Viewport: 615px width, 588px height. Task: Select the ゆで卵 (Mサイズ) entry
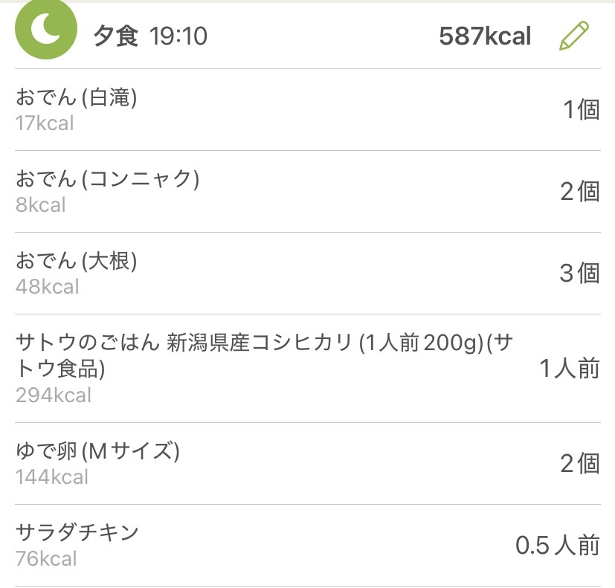click(97, 450)
